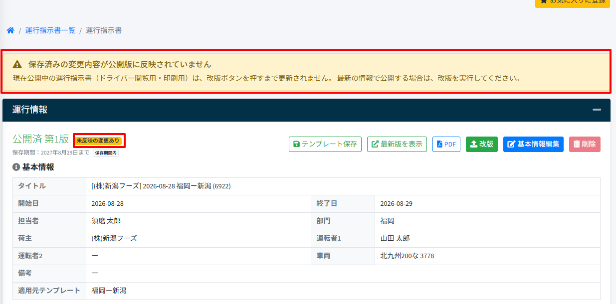The image size is (616, 304).
Task: Click the title value containing 福岡ー新潟 (6922)
Action: click(161, 186)
